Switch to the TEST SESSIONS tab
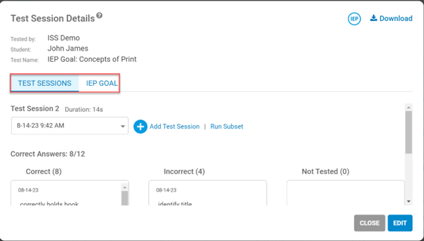This screenshot has height=241, width=424. (45, 83)
